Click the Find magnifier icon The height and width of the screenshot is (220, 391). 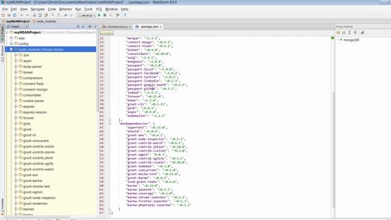tap(53, 15)
